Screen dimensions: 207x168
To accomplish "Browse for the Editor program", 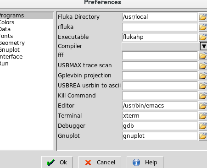I will point(203,106).
